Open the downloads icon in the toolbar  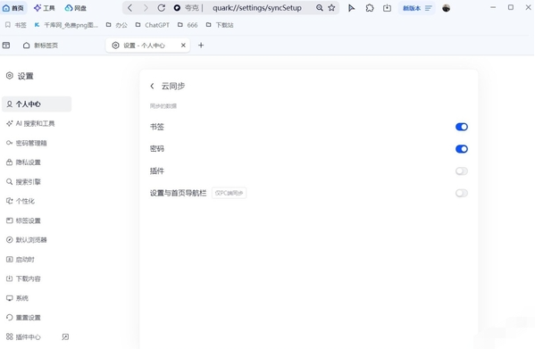click(x=387, y=8)
